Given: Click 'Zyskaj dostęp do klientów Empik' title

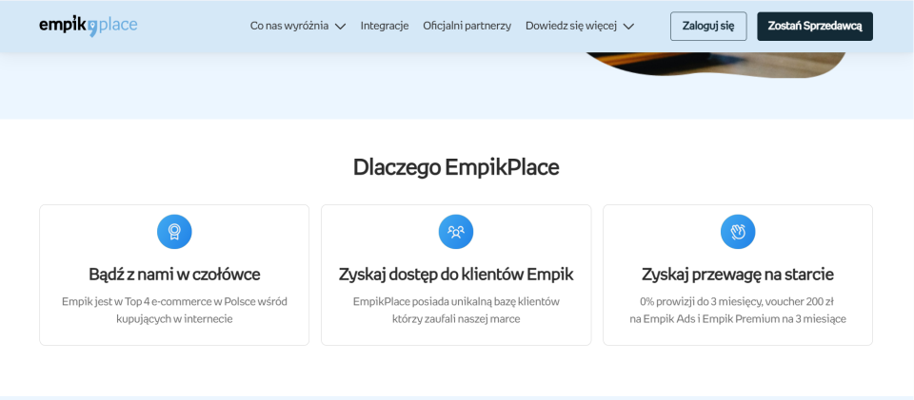Looking at the screenshot, I should click(456, 274).
